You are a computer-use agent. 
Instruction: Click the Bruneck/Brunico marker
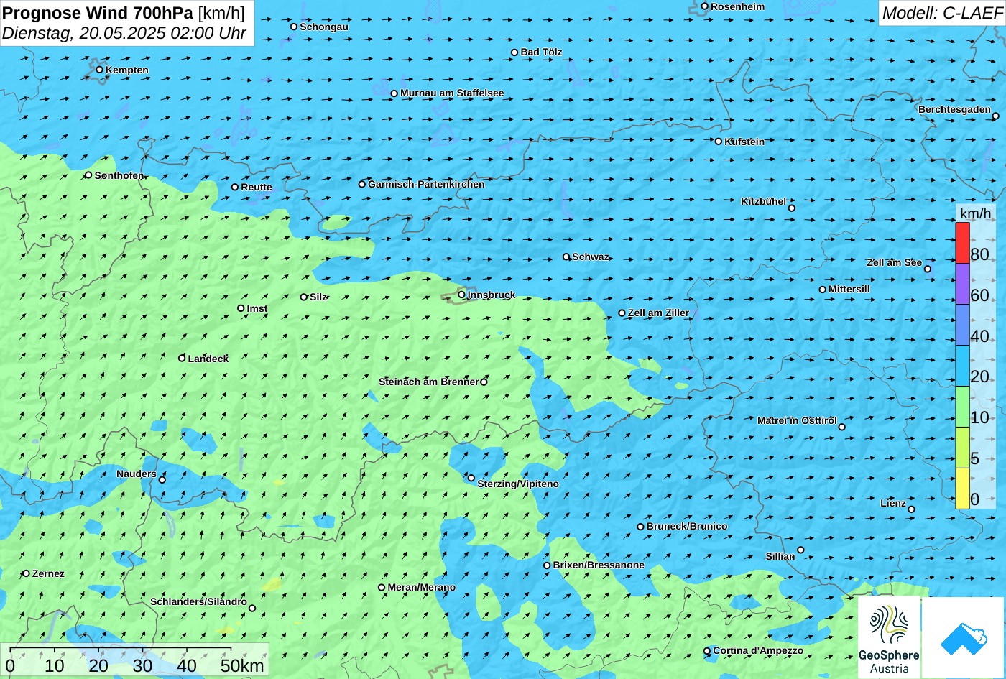(x=640, y=526)
